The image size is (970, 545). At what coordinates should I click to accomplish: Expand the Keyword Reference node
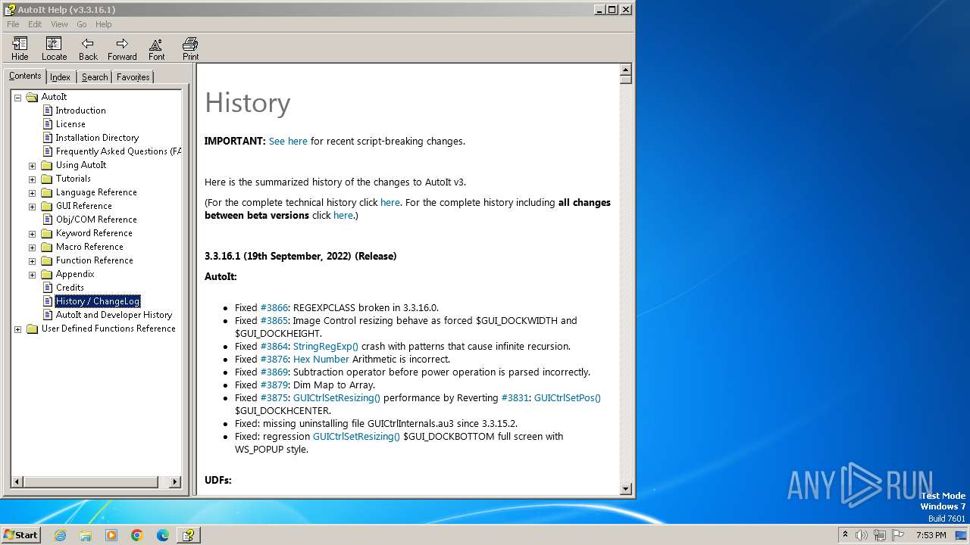click(x=32, y=233)
